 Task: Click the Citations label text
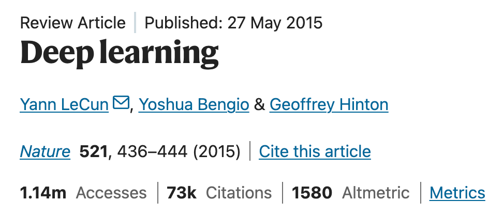239,193
